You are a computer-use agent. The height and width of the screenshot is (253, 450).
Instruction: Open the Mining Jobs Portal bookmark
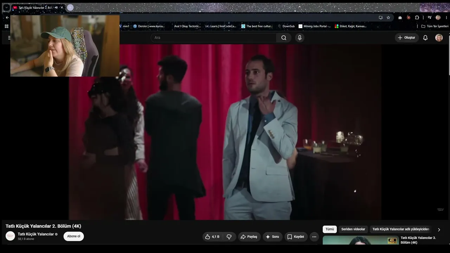click(315, 26)
